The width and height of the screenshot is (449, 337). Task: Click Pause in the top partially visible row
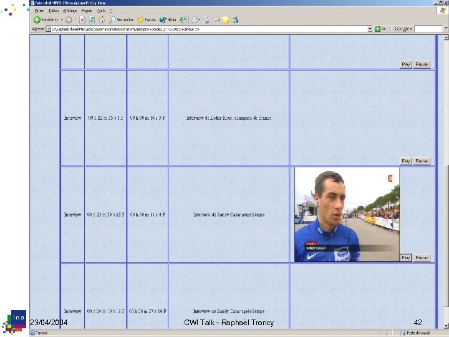pyautogui.click(x=422, y=64)
